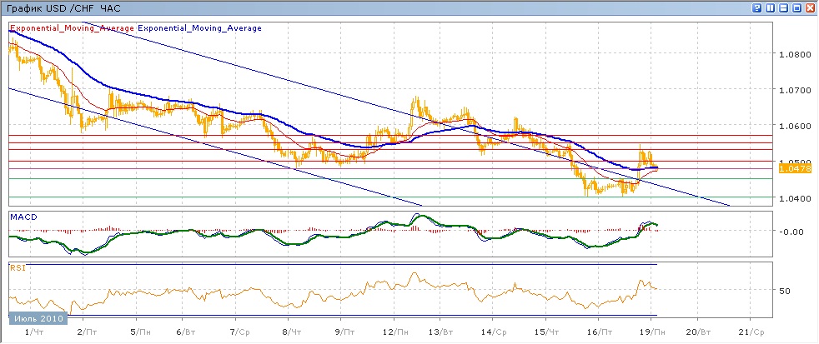Click the 1.0800 price axis label
The width and height of the screenshot is (819, 344).
point(795,55)
